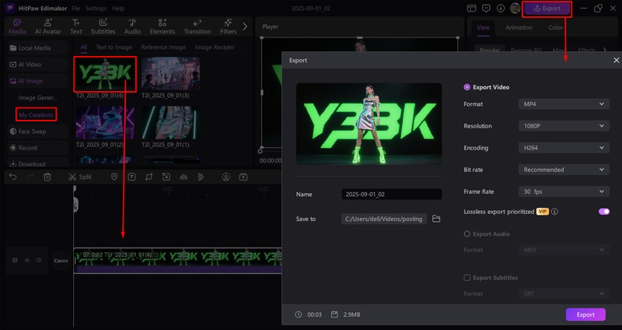Open the Filters panel
Image resolution: width=622 pixels, height=330 pixels.
click(x=228, y=26)
